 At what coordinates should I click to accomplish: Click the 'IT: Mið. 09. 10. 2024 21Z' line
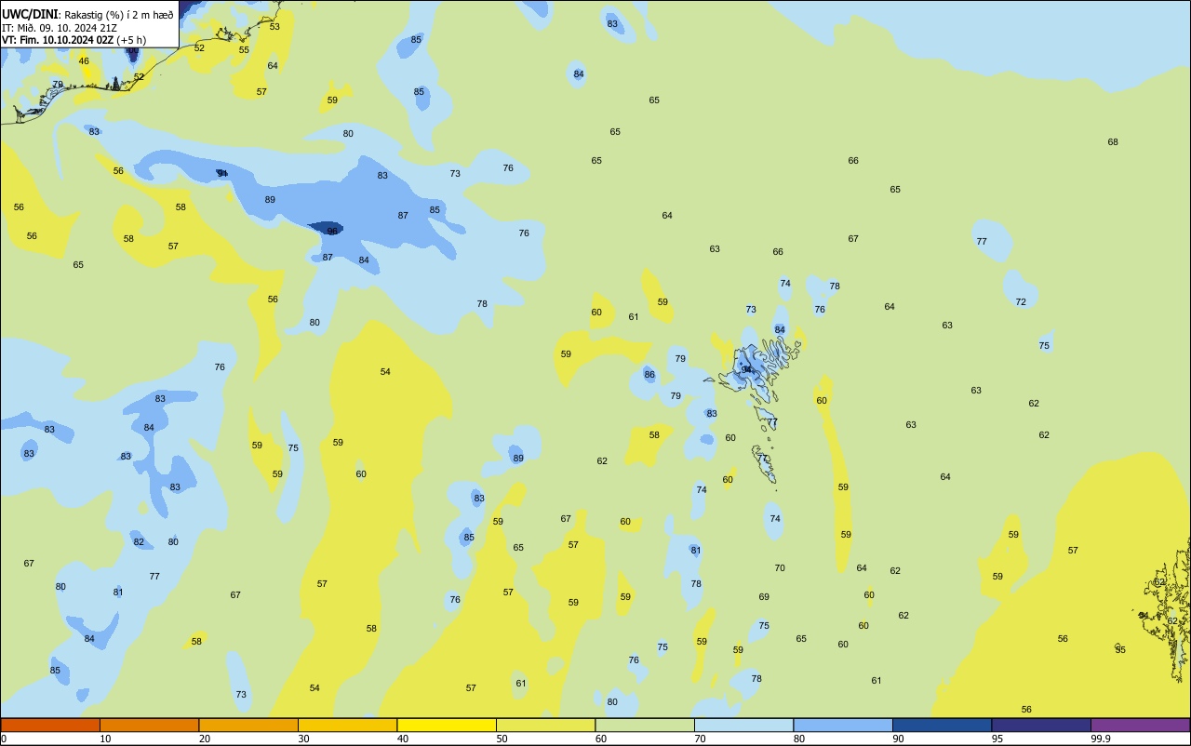point(60,28)
